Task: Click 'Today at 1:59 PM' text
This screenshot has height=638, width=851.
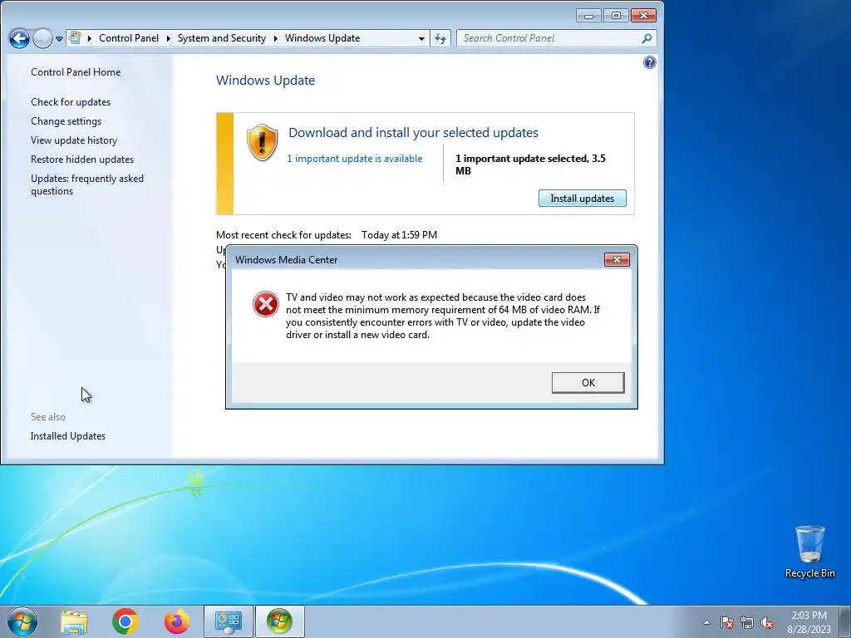Action: tap(400, 235)
